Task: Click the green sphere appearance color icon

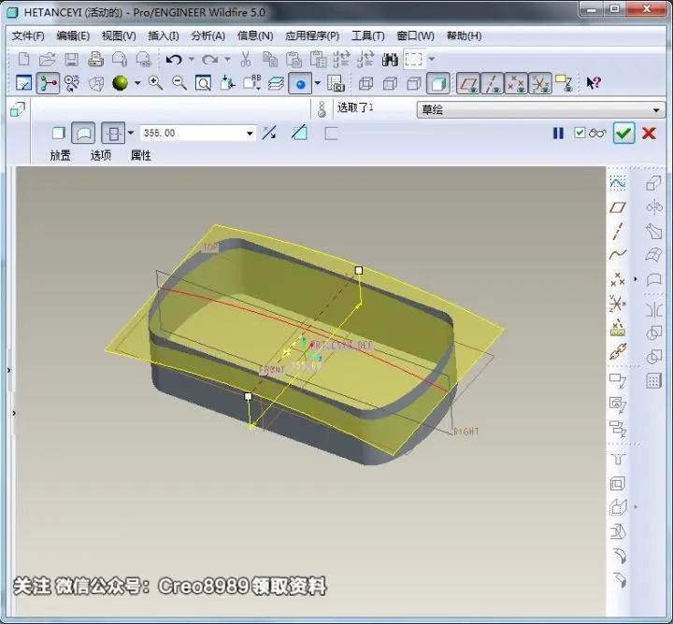Action: pos(120,83)
